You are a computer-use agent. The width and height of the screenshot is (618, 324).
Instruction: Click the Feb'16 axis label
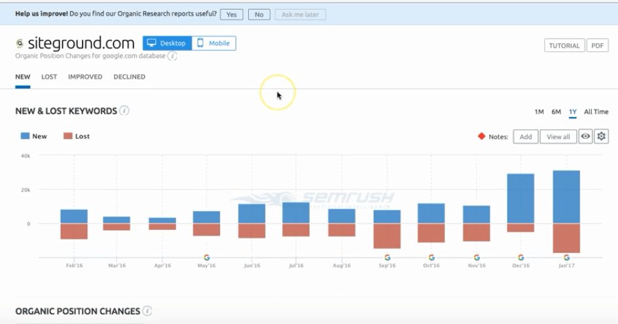coord(75,266)
